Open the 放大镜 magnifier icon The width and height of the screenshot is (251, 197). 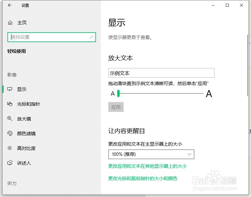(x=10, y=119)
